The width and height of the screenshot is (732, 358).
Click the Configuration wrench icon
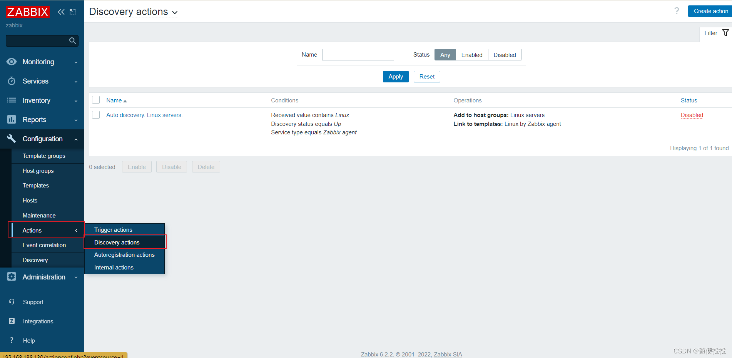click(x=12, y=139)
